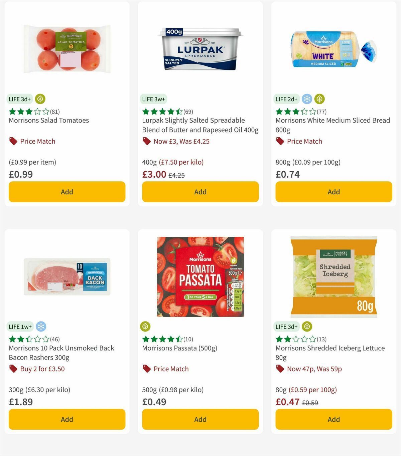Click the tag icon on bacon Buy 2 offer
The height and width of the screenshot is (456, 401).
pyautogui.click(x=13, y=369)
